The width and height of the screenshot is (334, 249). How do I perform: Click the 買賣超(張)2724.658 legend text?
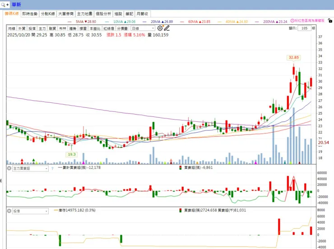(x=200, y=210)
